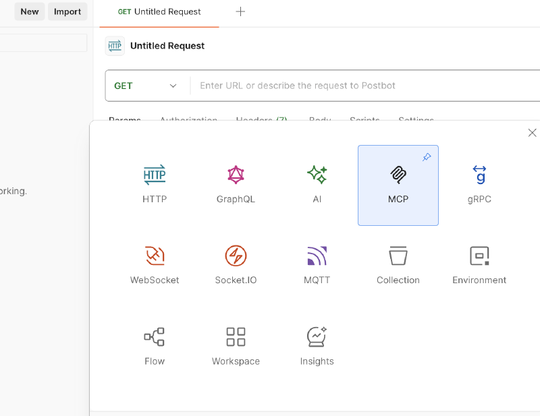
Task: Create a new GraphQL request
Action: tap(236, 185)
